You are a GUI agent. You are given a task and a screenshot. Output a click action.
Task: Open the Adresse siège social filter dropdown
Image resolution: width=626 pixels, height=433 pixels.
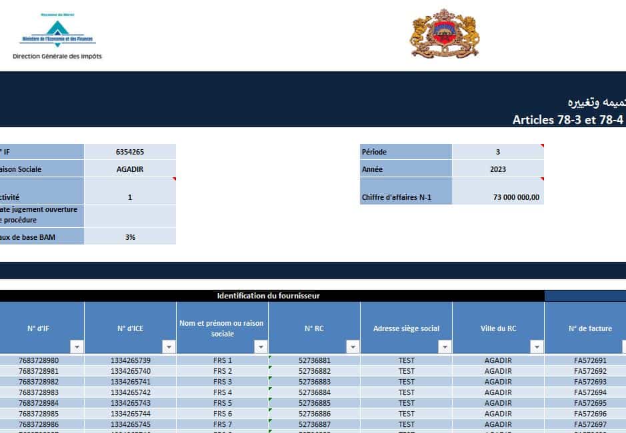pyautogui.click(x=445, y=347)
